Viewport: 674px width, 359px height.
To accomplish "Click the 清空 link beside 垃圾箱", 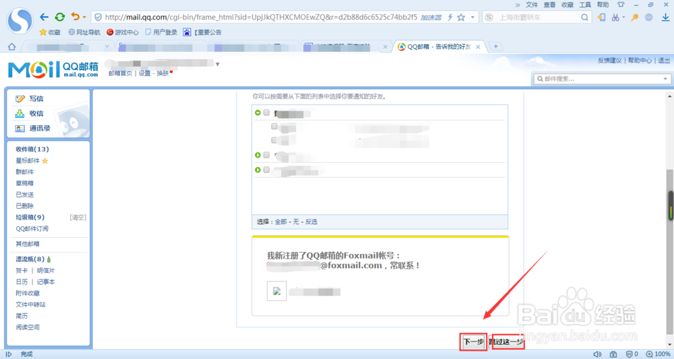I will coord(78,218).
